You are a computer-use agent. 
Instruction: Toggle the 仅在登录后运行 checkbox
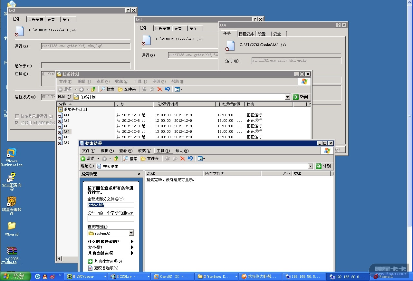17,116
